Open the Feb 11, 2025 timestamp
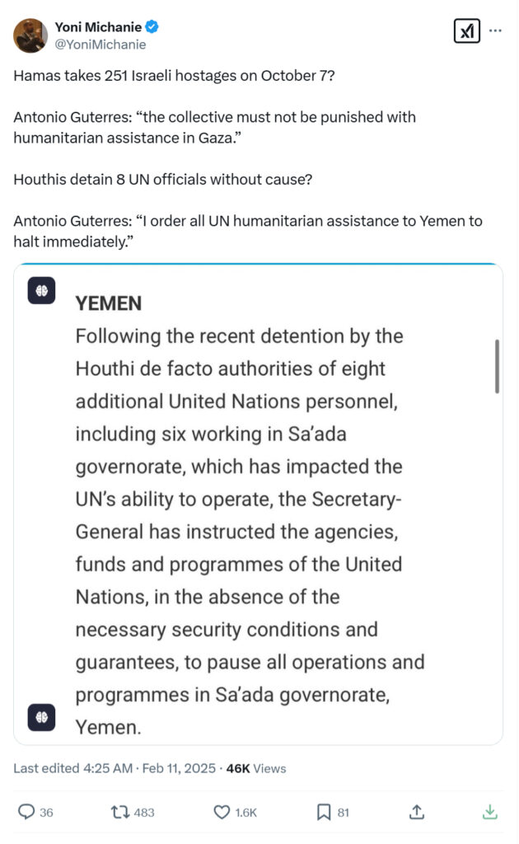This screenshot has width=519, height=844. 178,768
